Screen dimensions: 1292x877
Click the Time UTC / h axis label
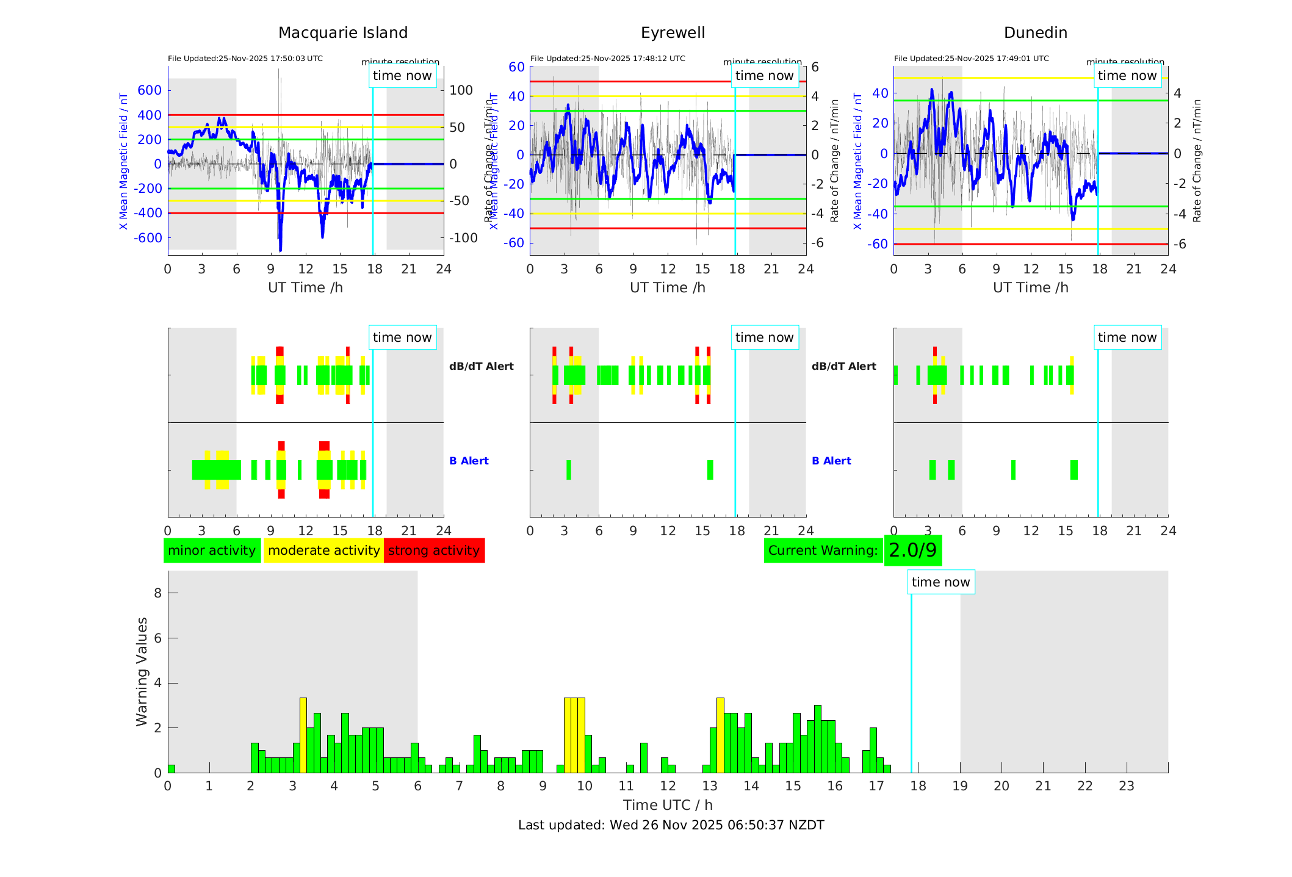(668, 805)
